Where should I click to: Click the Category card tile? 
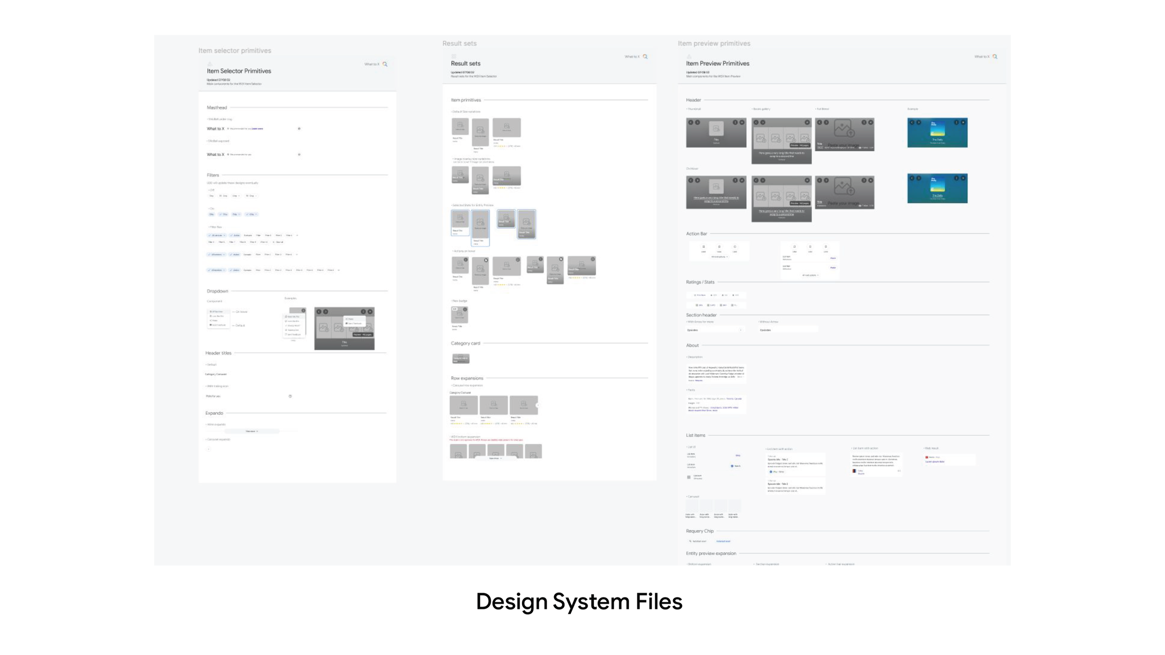[x=460, y=358]
